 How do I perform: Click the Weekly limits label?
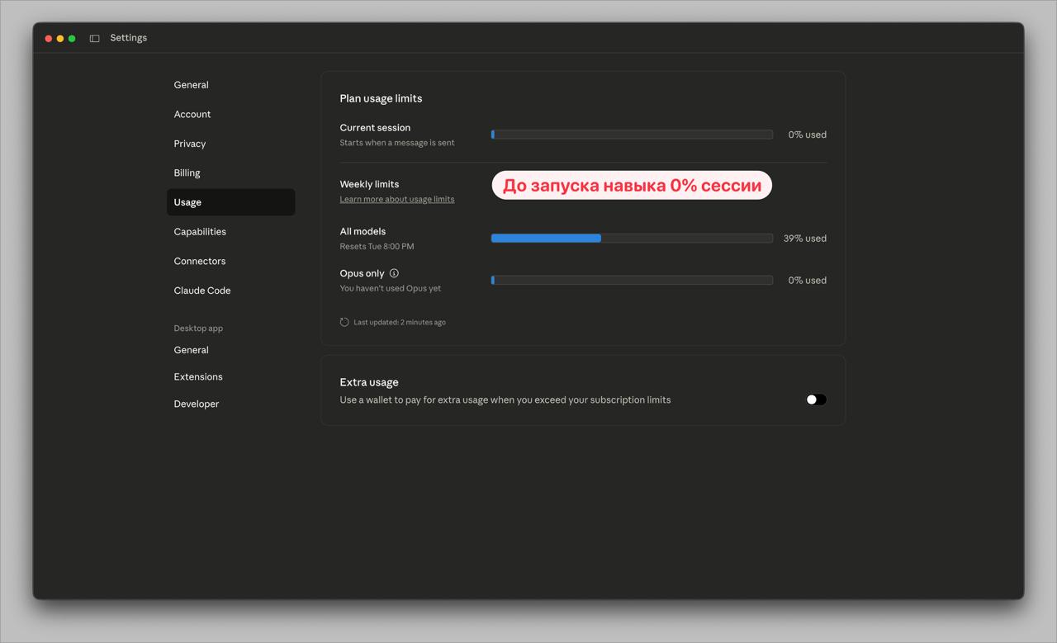[369, 184]
